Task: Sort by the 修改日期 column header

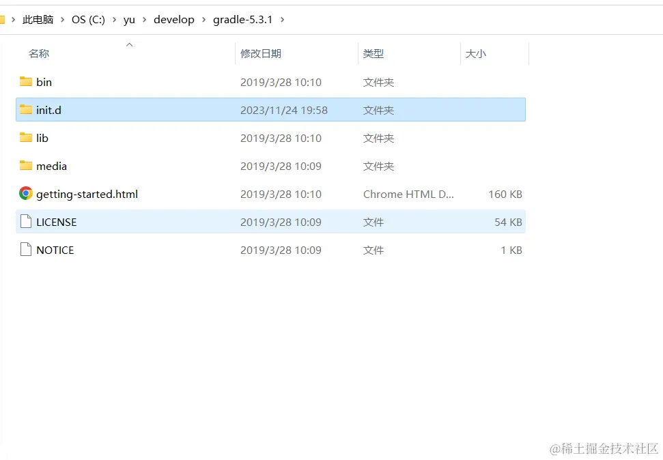Action: click(261, 54)
